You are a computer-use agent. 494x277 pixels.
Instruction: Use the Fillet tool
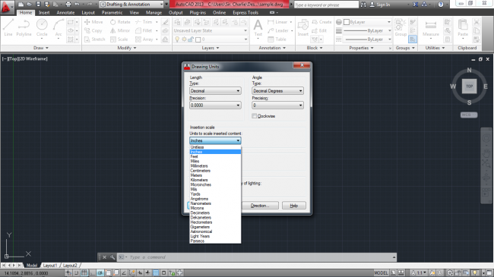click(144, 30)
